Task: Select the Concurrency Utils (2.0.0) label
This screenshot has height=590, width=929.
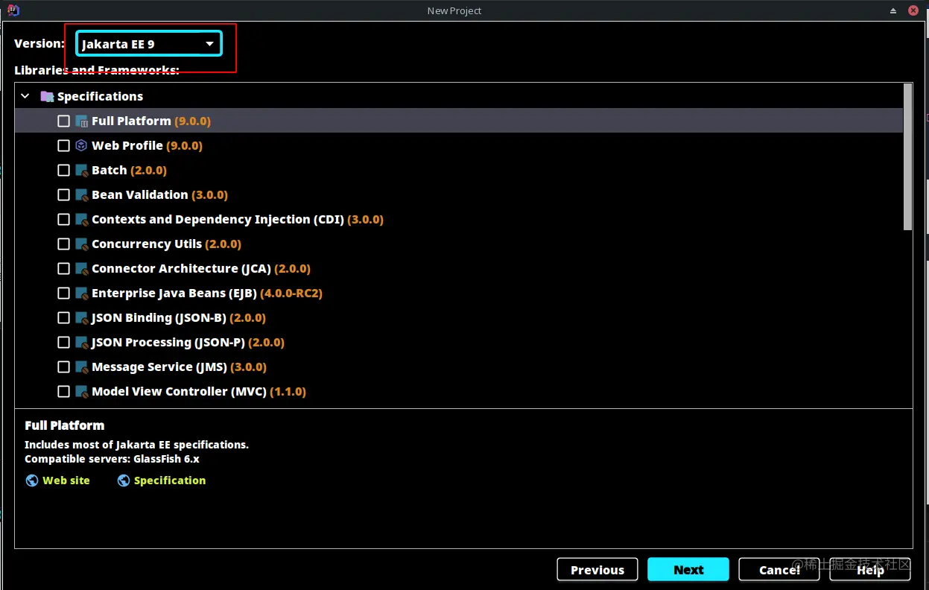Action: click(166, 244)
